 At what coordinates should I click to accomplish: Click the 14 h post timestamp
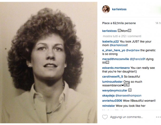pos(158,23)
